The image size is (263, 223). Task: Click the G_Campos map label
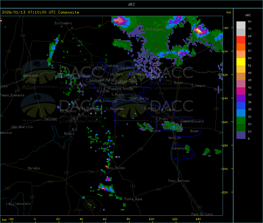coord(199,86)
